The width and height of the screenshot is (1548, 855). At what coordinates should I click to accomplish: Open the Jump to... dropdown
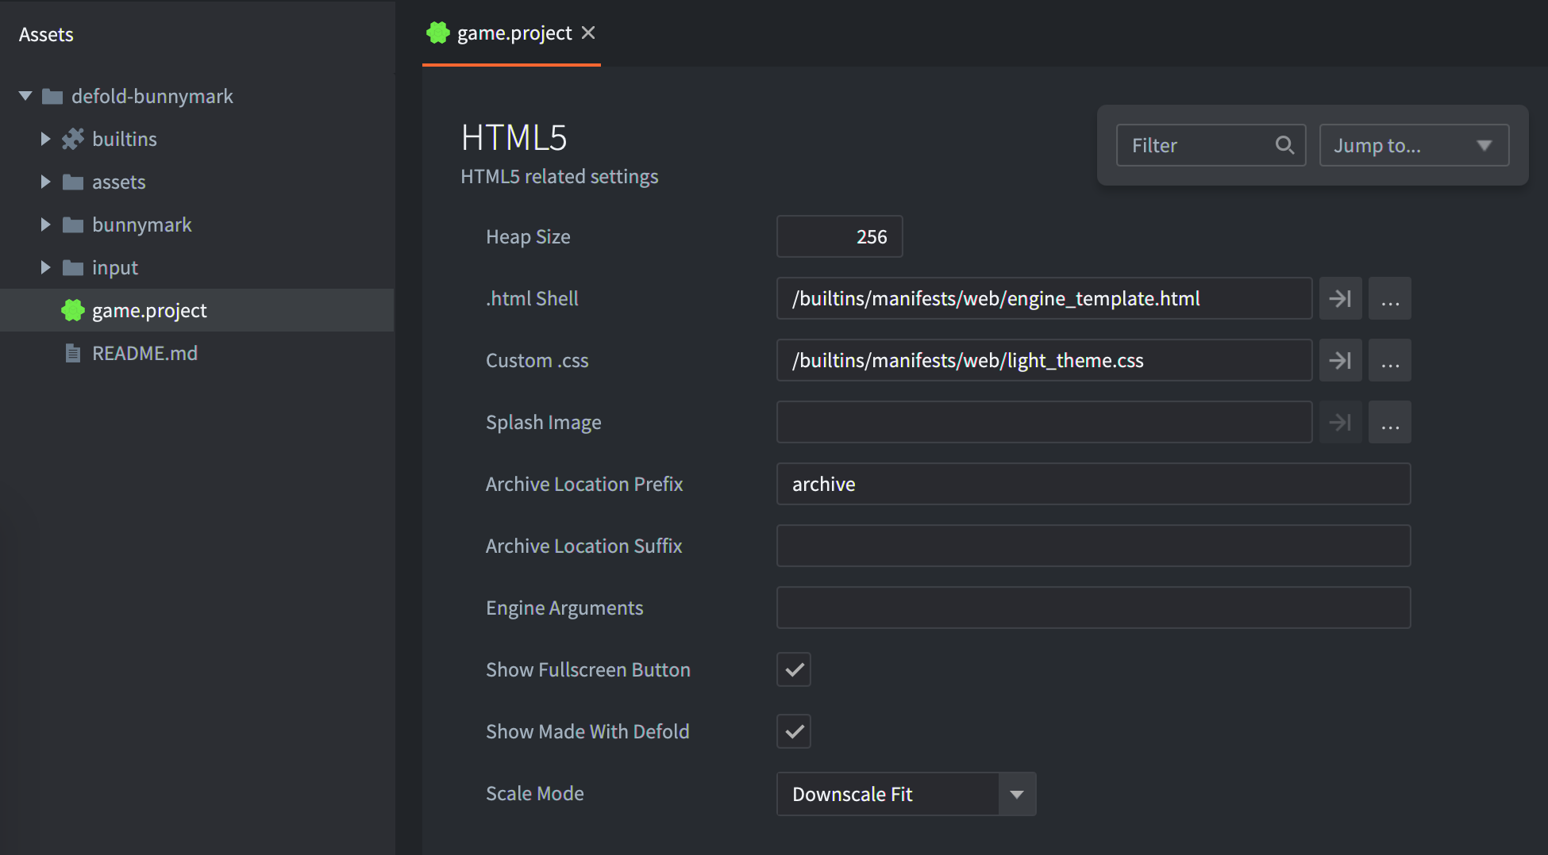(1413, 145)
